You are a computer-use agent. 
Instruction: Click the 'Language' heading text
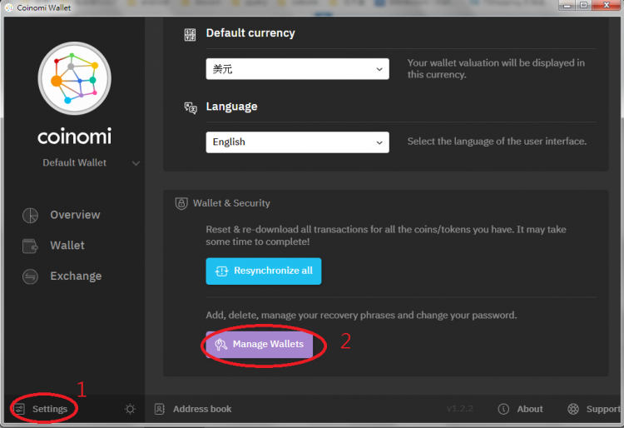click(x=231, y=107)
